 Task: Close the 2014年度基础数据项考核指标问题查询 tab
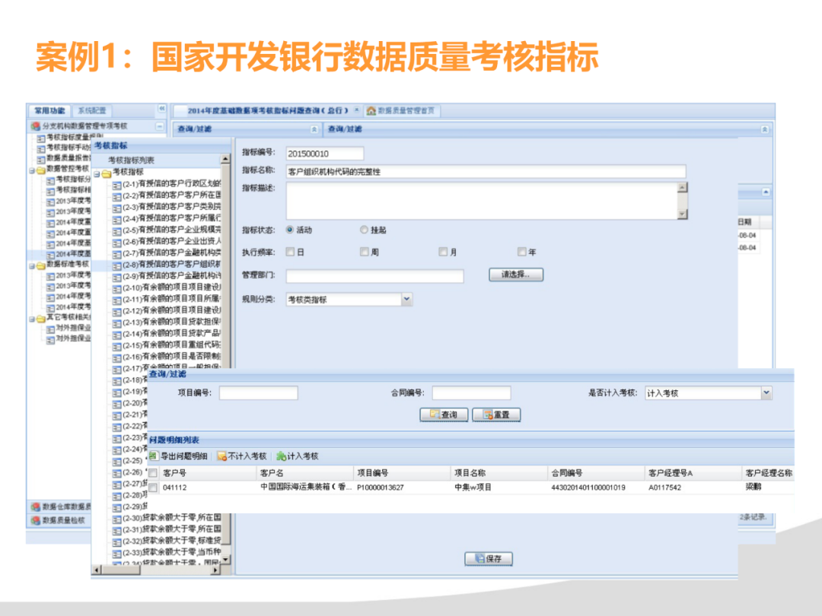click(x=356, y=110)
